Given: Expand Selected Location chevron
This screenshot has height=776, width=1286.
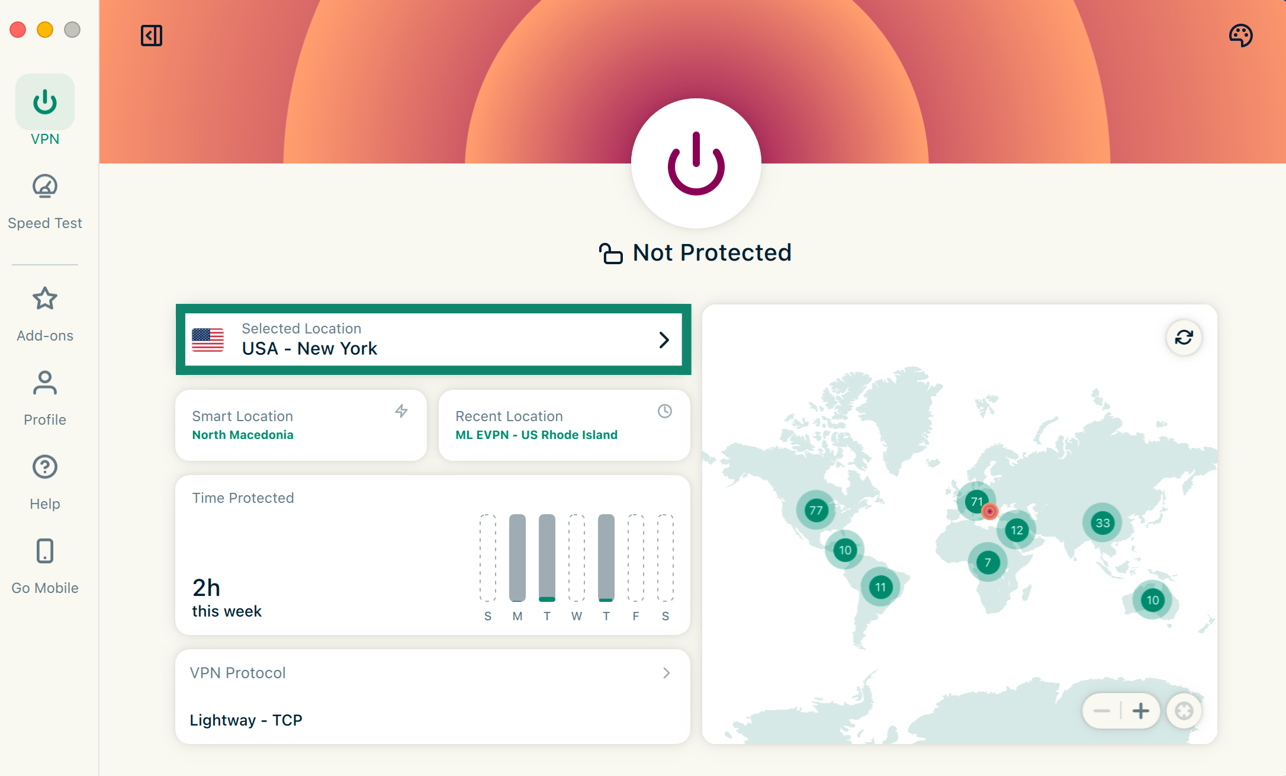Looking at the screenshot, I should pyautogui.click(x=664, y=340).
